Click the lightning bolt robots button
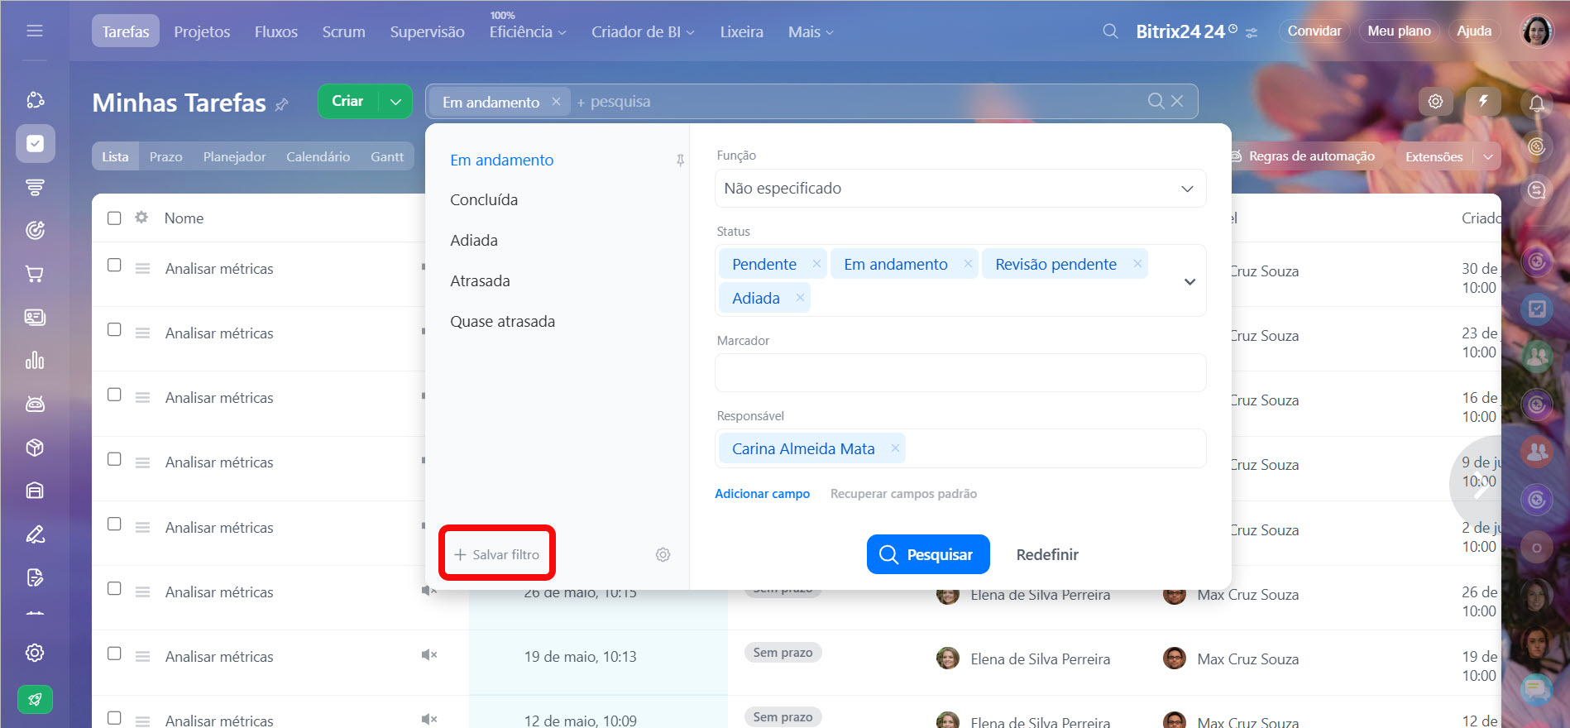 coord(1483,101)
